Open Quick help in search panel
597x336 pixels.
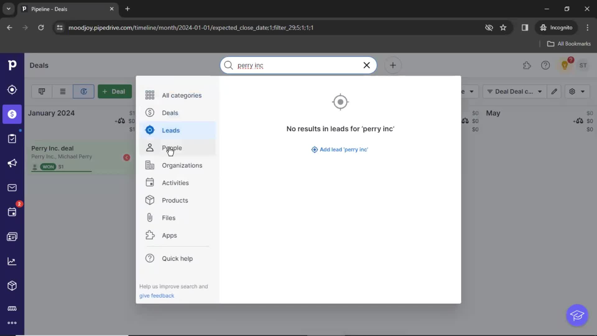point(177,259)
